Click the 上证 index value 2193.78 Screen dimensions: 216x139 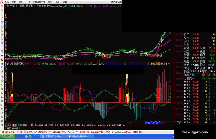point(9,132)
